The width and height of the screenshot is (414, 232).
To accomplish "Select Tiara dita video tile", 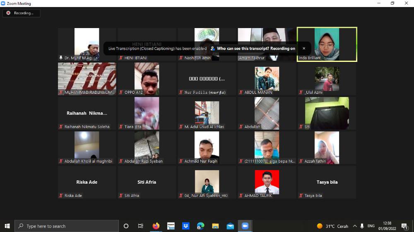I will point(147,113).
